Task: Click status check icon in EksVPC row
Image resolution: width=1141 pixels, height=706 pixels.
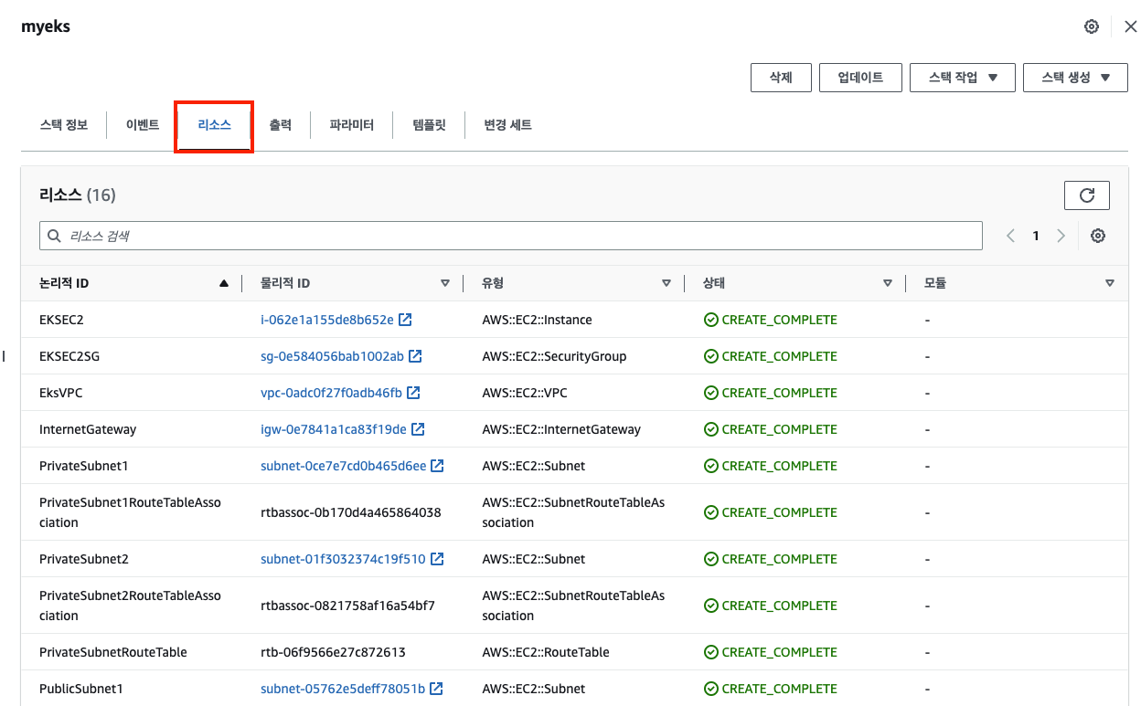Action: click(x=710, y=393)
